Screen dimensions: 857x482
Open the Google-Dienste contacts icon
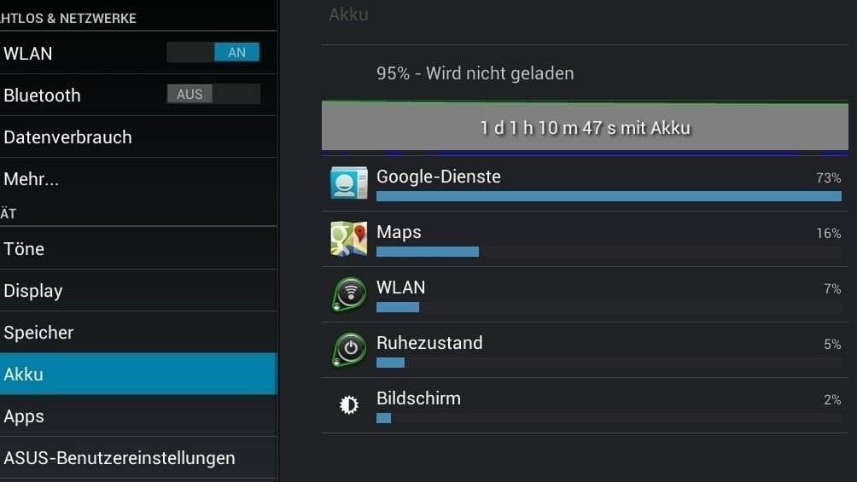pyautogui.click(x=349, y=183)
